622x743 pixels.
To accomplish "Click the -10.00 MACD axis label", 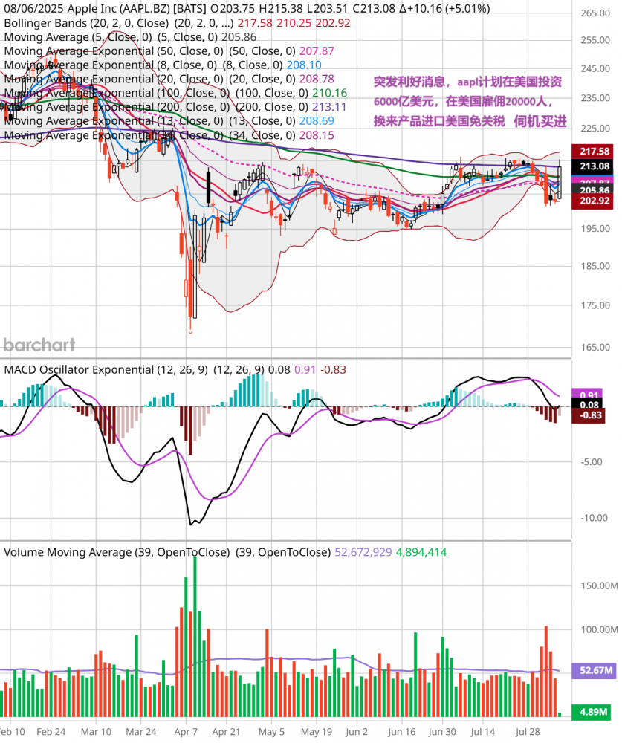I will [x=594, y=518].
